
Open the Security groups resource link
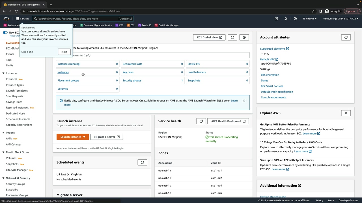[132, 80]
